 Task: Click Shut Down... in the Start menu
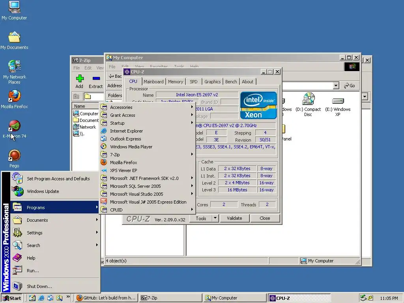[x=55, y=286]
